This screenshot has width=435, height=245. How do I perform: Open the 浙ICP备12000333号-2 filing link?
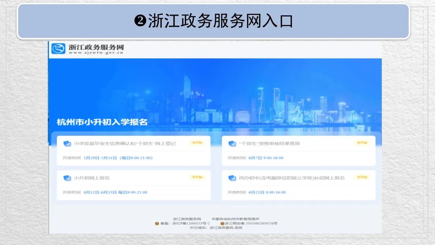(191, 223)
